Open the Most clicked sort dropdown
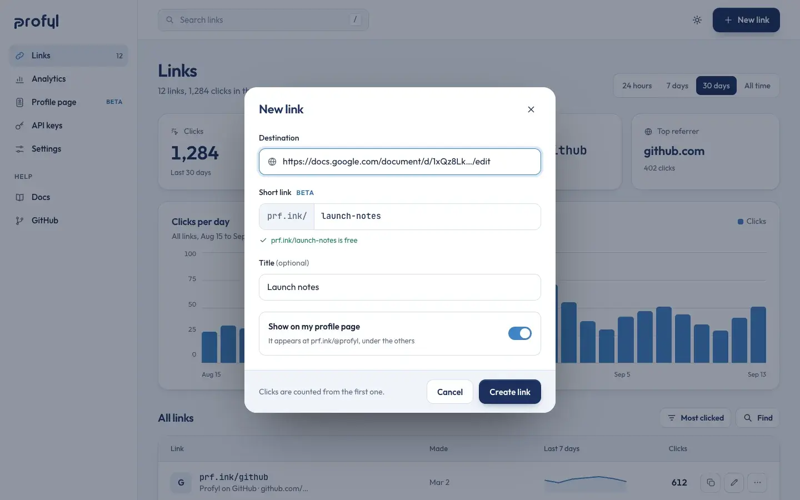800x500 pixels. click(x=696, y=418)
